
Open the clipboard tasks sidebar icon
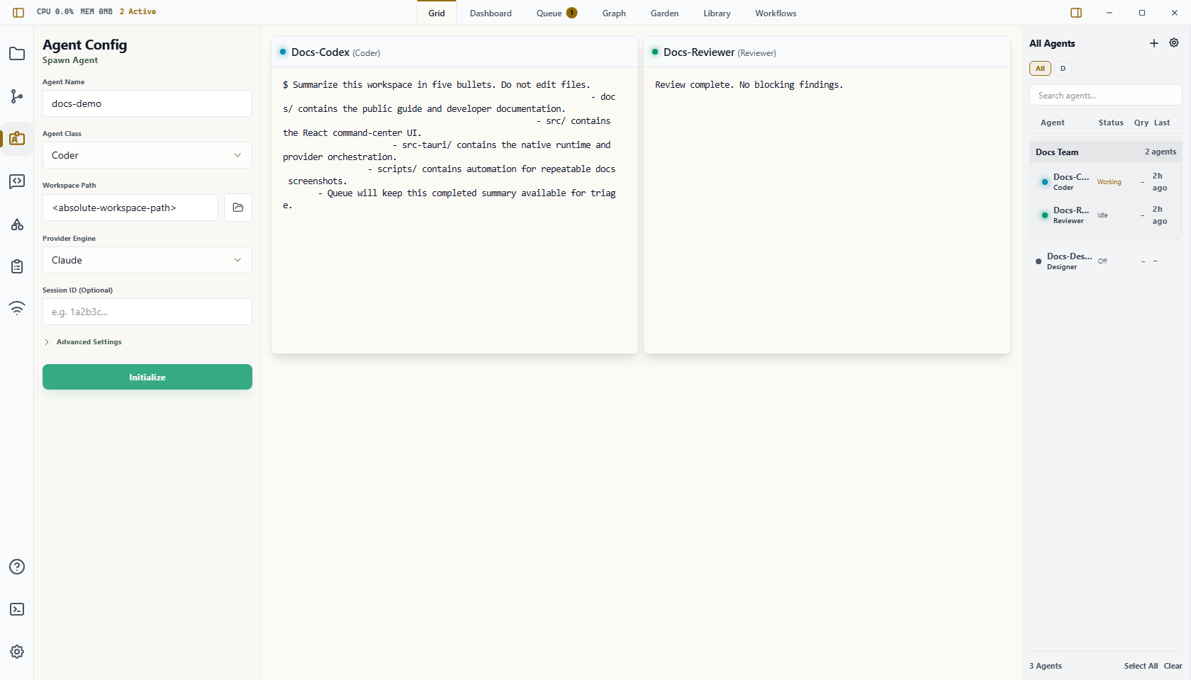coord(17,266)
